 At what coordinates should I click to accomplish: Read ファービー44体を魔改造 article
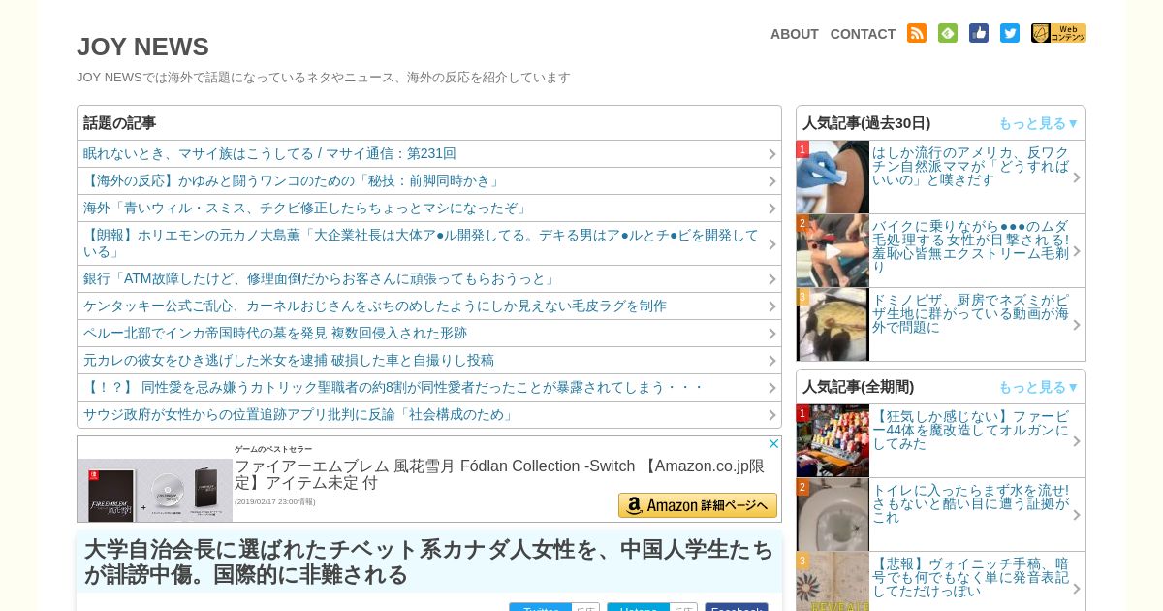click(x=970, y=430)
